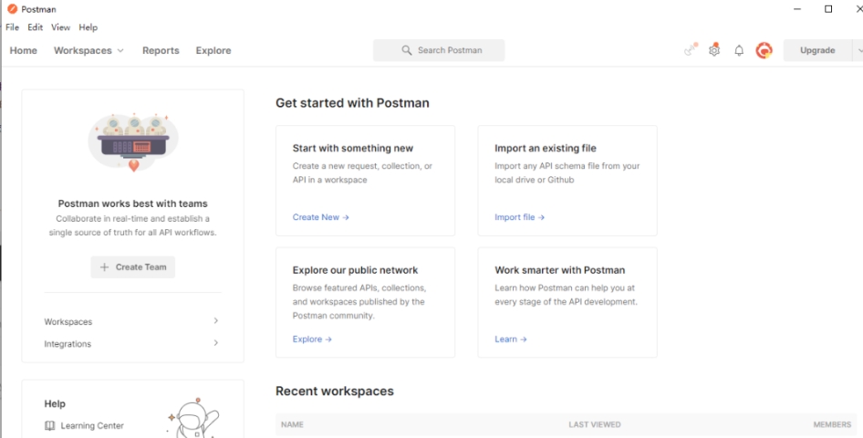Select the Work smarter with Postman card title

tap(560, 270)
